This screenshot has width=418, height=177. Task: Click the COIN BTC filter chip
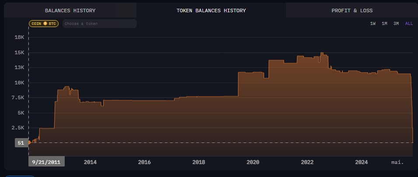coord(44,24)
